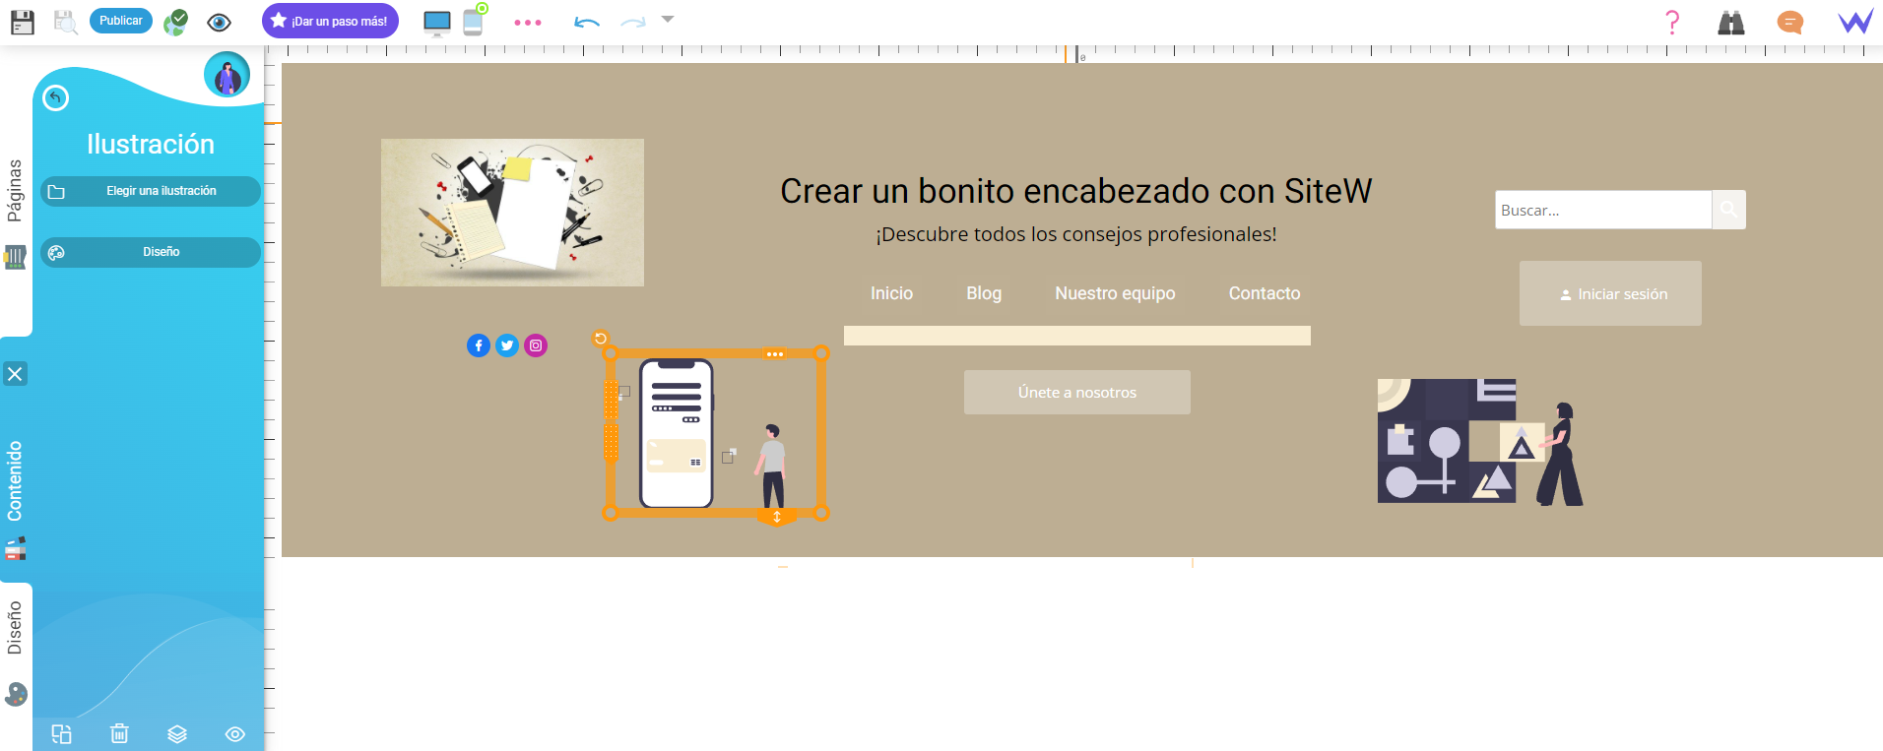Open the orange chat bubble icon

tap(1790, 22)
